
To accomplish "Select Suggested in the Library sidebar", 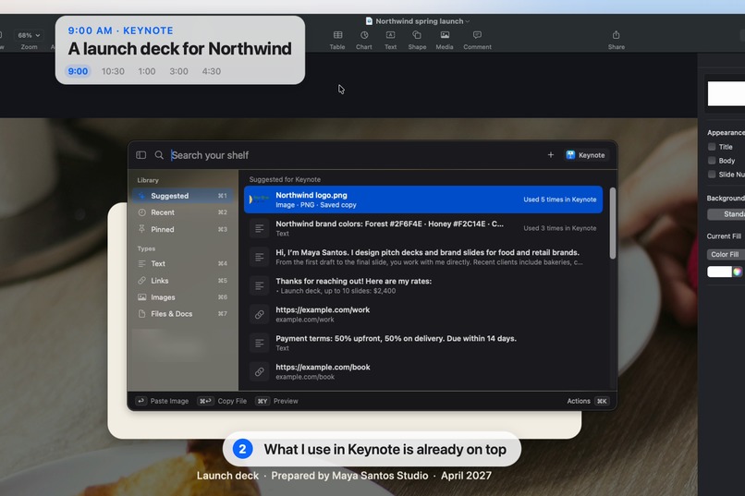I will (182, 196).
